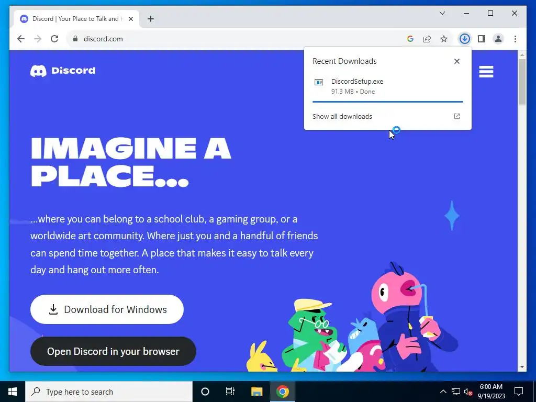Open Chrome three-dot menu

click(x=515, y=39)
